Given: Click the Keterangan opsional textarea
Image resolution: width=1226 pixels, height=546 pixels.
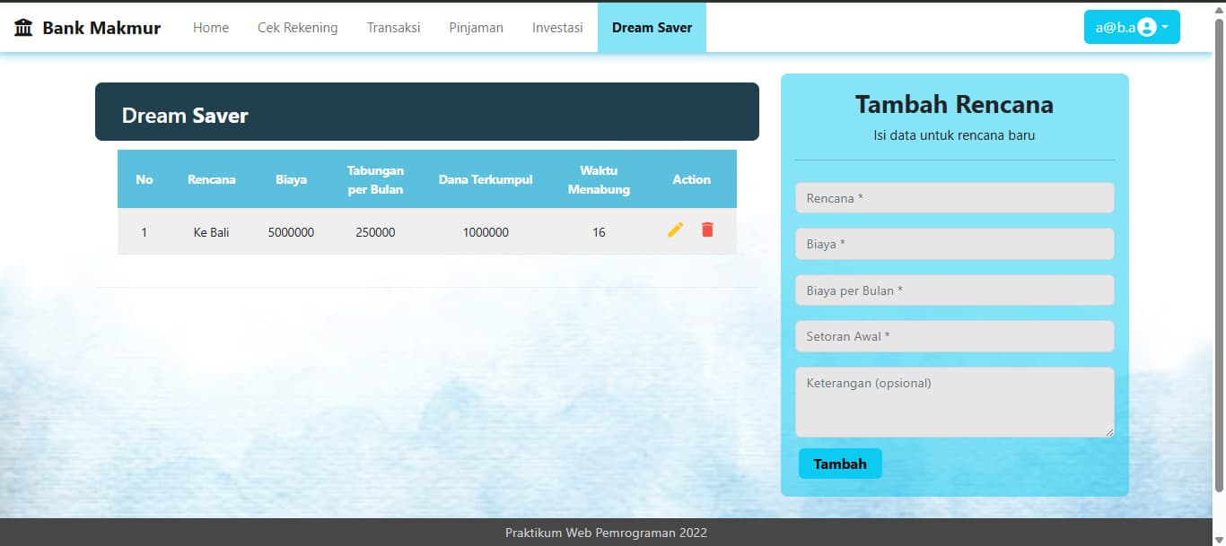Looking at the screenshot, I should tap(954, 402).
